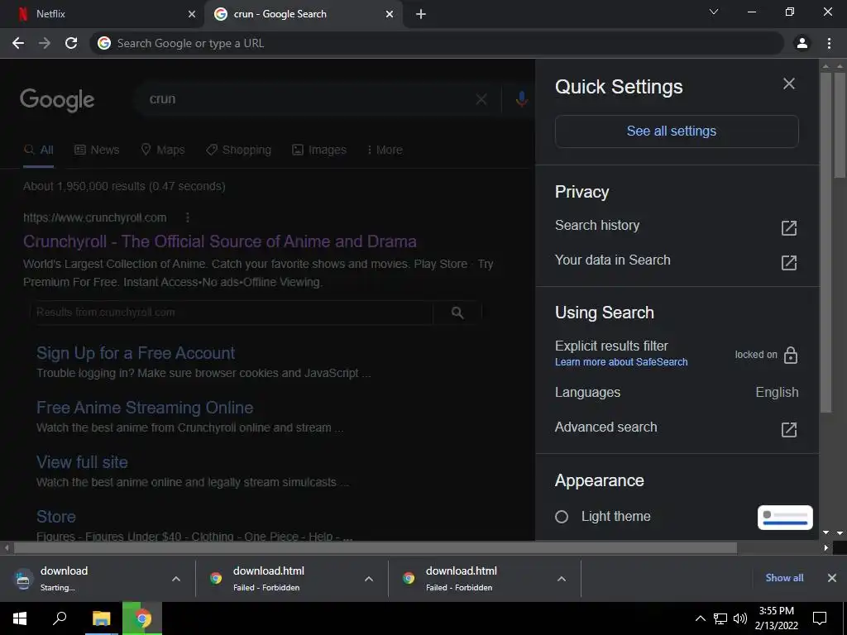Open the network icon in system tray
This screenshot has width=847, height=635.
pos(720,618)
